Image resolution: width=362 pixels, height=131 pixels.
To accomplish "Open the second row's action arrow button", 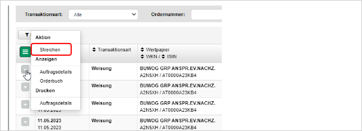I will (25, 87).
